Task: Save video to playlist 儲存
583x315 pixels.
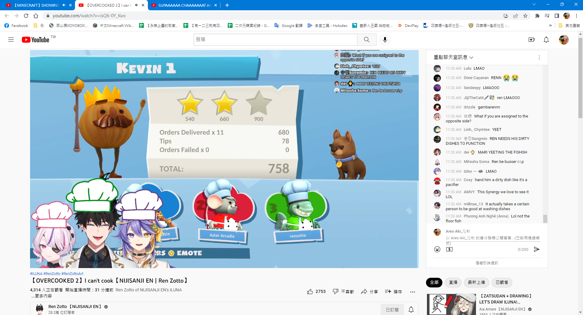Action: tap(394, 292)
